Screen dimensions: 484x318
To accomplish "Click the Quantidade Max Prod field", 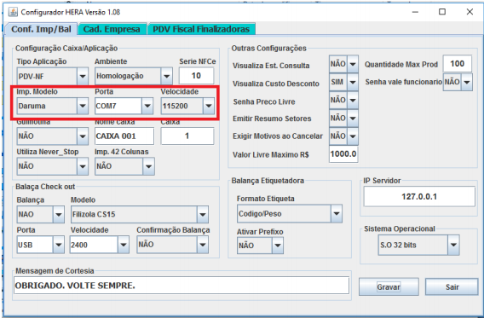I will [x=458, y=64].
